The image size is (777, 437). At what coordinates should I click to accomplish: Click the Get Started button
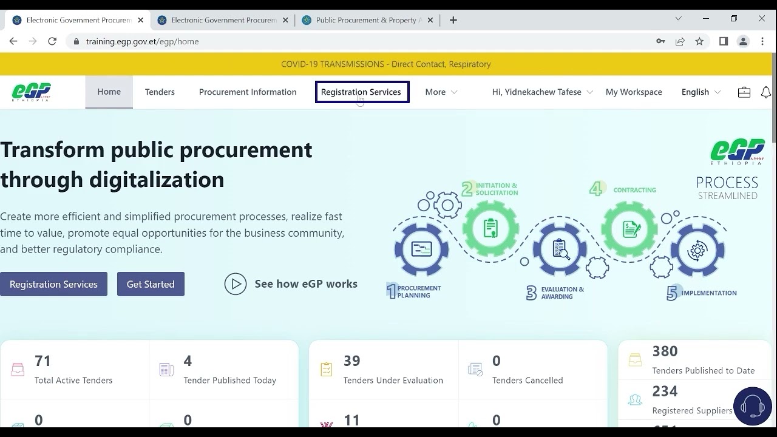[x=151, y=284]
